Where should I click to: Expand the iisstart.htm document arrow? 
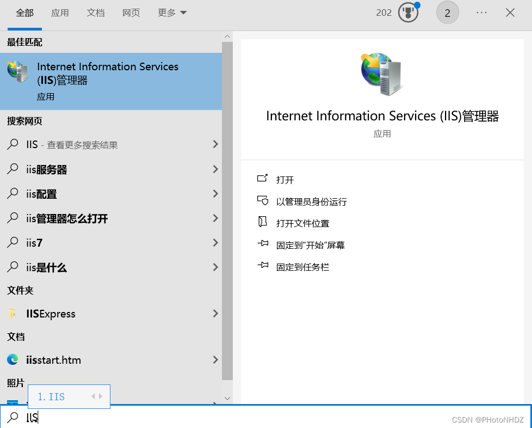click(x=215, y=360)
